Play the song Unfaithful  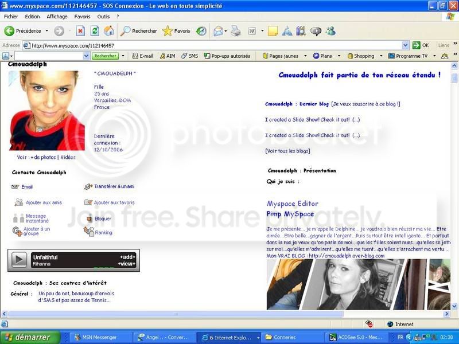[x=19, y=260]
